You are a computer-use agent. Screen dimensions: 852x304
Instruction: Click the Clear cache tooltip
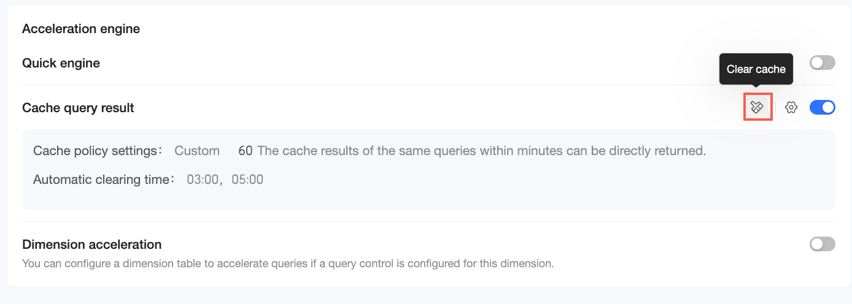point(756,69)
